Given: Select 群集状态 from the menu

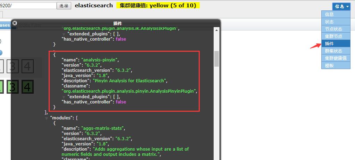Looking at the screenshot, I should click(336, 51).
